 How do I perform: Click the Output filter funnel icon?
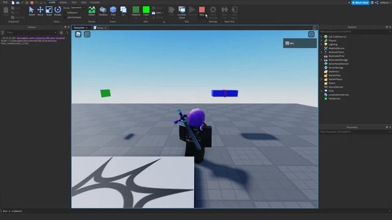click(x=2, y=32)
